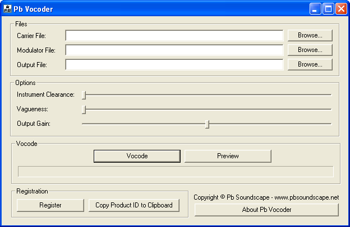Click the vocode progress bar
This screenshot has height=227, width=350.
(x=176, y=172)
